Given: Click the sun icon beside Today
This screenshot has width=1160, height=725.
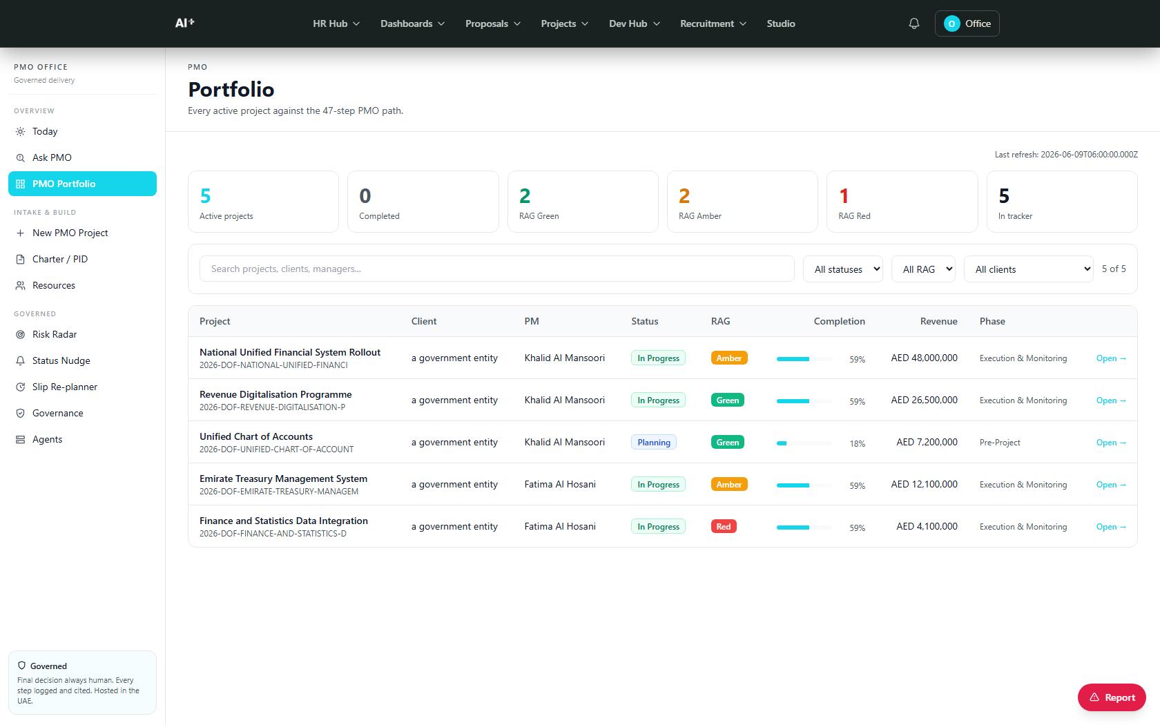Looking at the screenshot, I should (21, 131).
